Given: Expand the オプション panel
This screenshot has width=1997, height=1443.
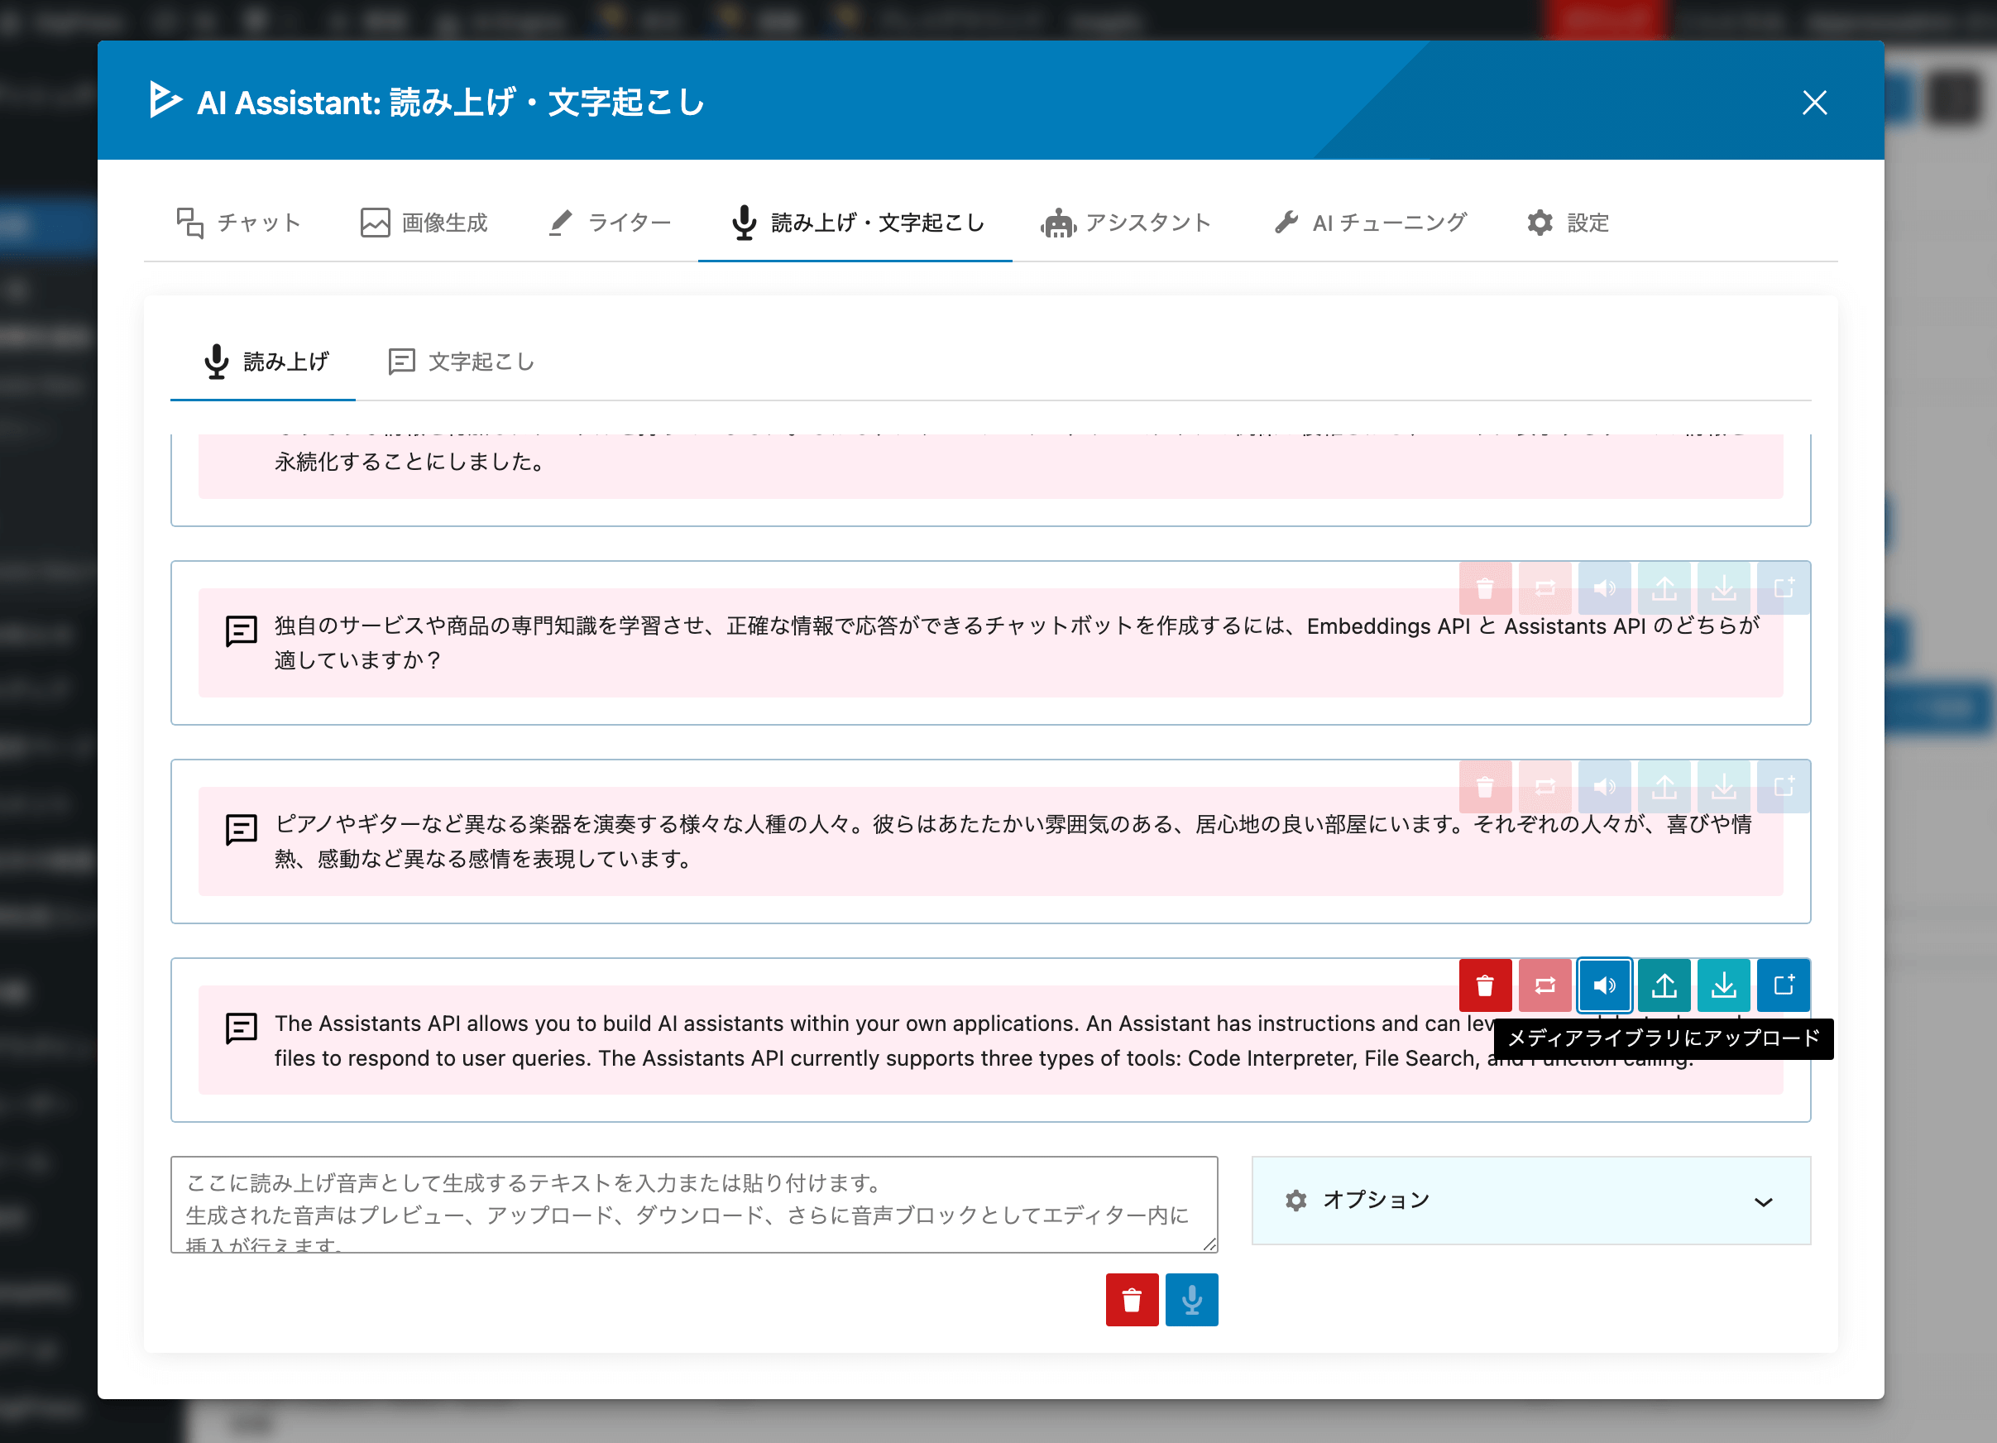Looking at the screenshot, I should 1531,1201.
